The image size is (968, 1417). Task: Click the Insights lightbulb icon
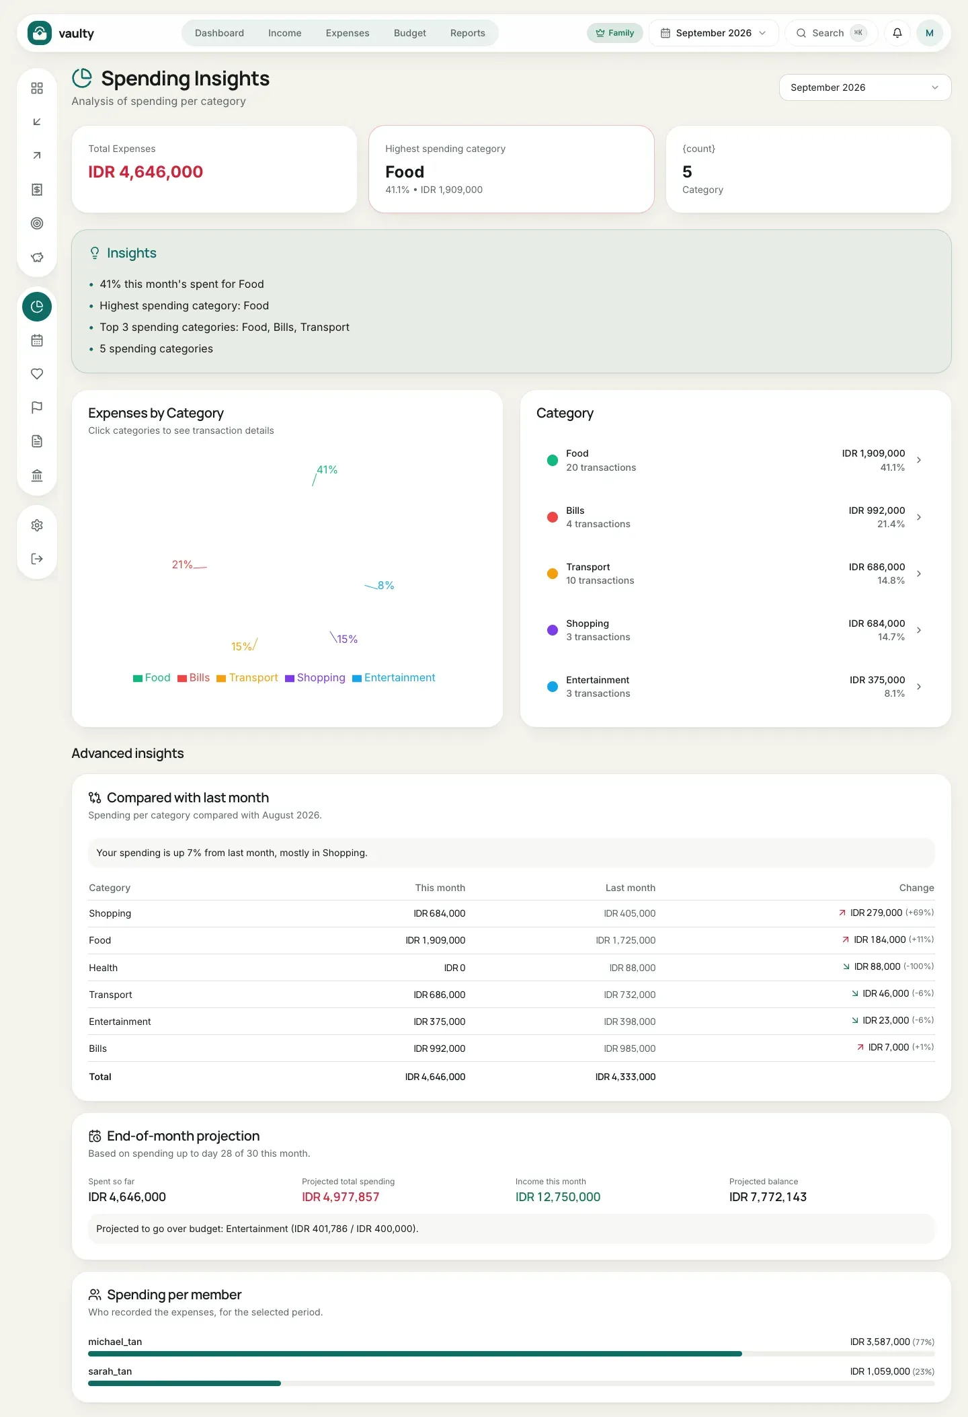[95, 253]
